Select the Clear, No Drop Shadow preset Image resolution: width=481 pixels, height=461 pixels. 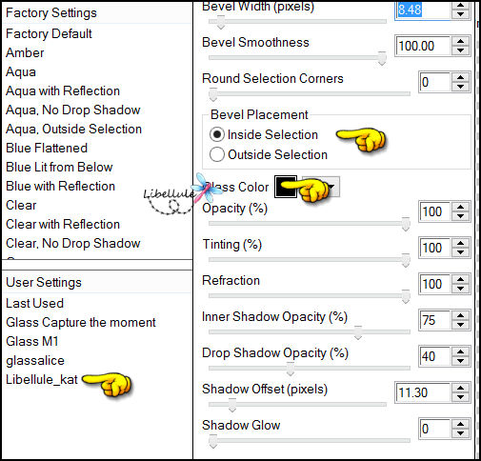(73, 244)
